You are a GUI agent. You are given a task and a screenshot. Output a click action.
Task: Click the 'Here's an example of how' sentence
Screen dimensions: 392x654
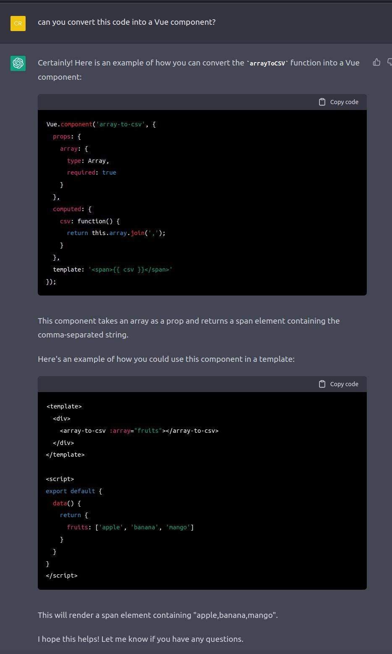pos(166,359)
